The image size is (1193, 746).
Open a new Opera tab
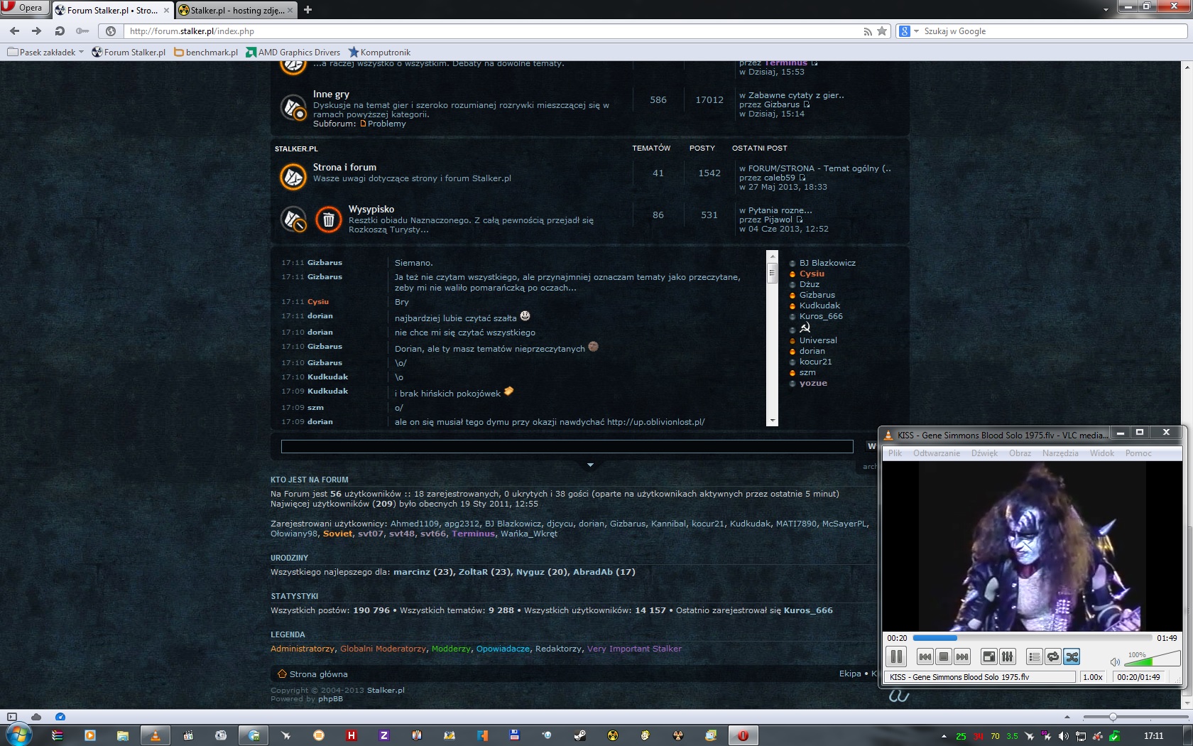307,10
